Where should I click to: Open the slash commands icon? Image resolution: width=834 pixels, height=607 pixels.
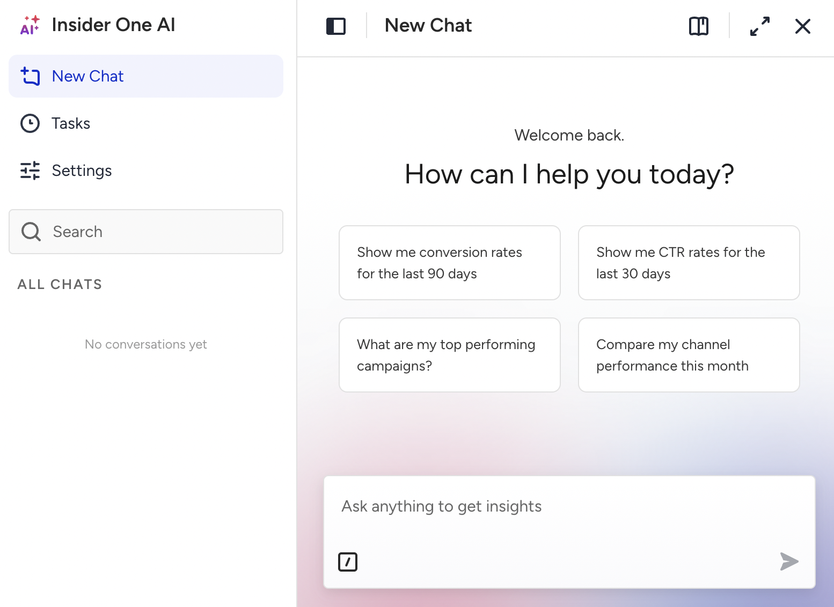click(x=348, y=562)
